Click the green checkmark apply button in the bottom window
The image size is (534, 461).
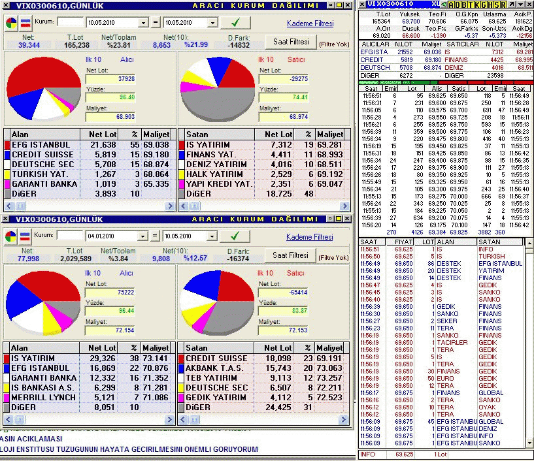235,236
